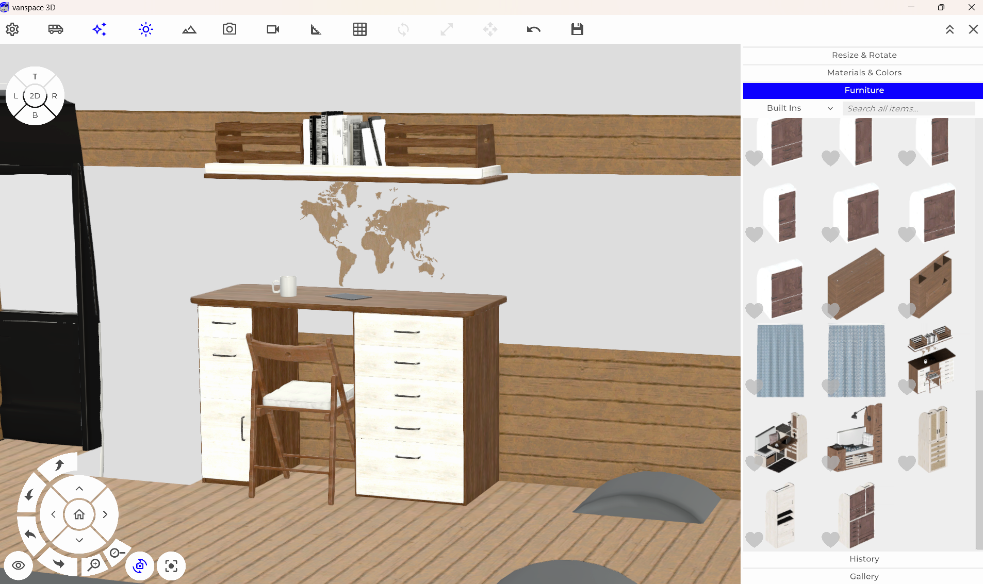Save the project with floppy disk icon
Viewport: 983px width, 584px height.
pos(577,29)
